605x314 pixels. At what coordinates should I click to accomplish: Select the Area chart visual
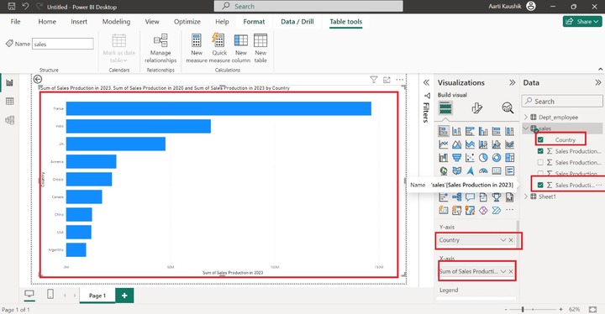pos(456,144)
